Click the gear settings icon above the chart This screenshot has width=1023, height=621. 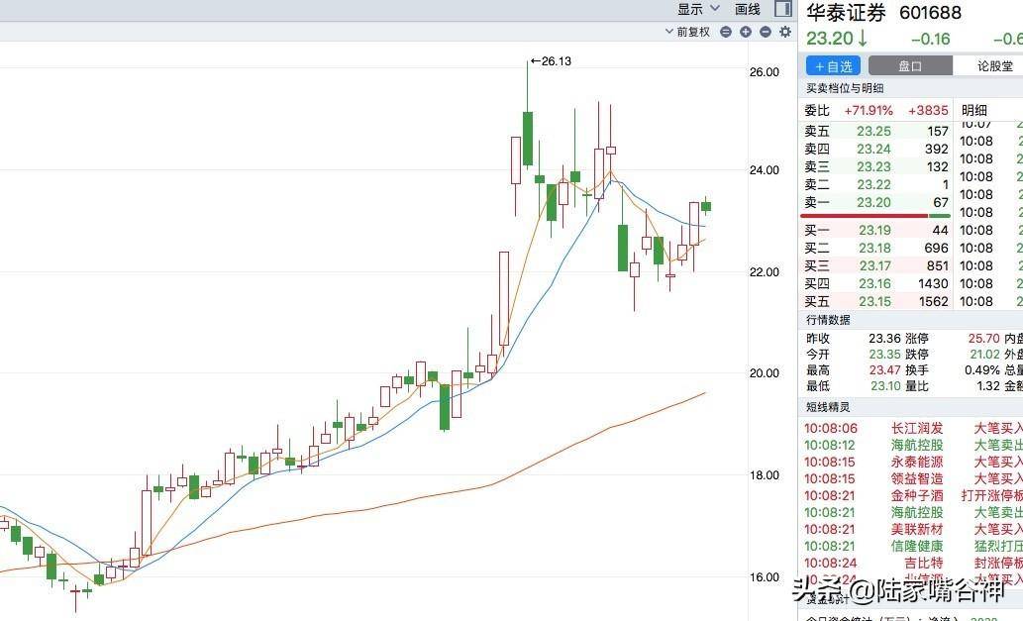pos(785,32)
